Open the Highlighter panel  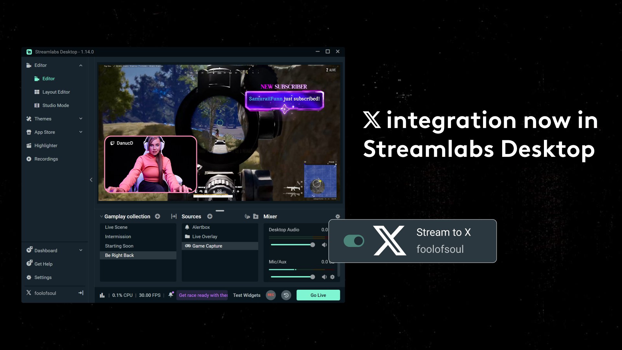[x=46, y=145]
